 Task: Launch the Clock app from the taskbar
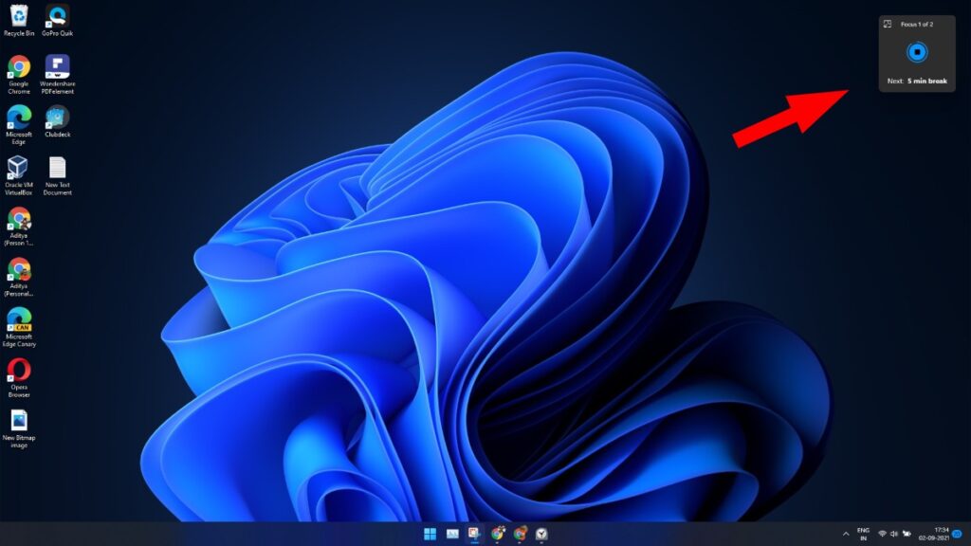(x=541, y=535)
